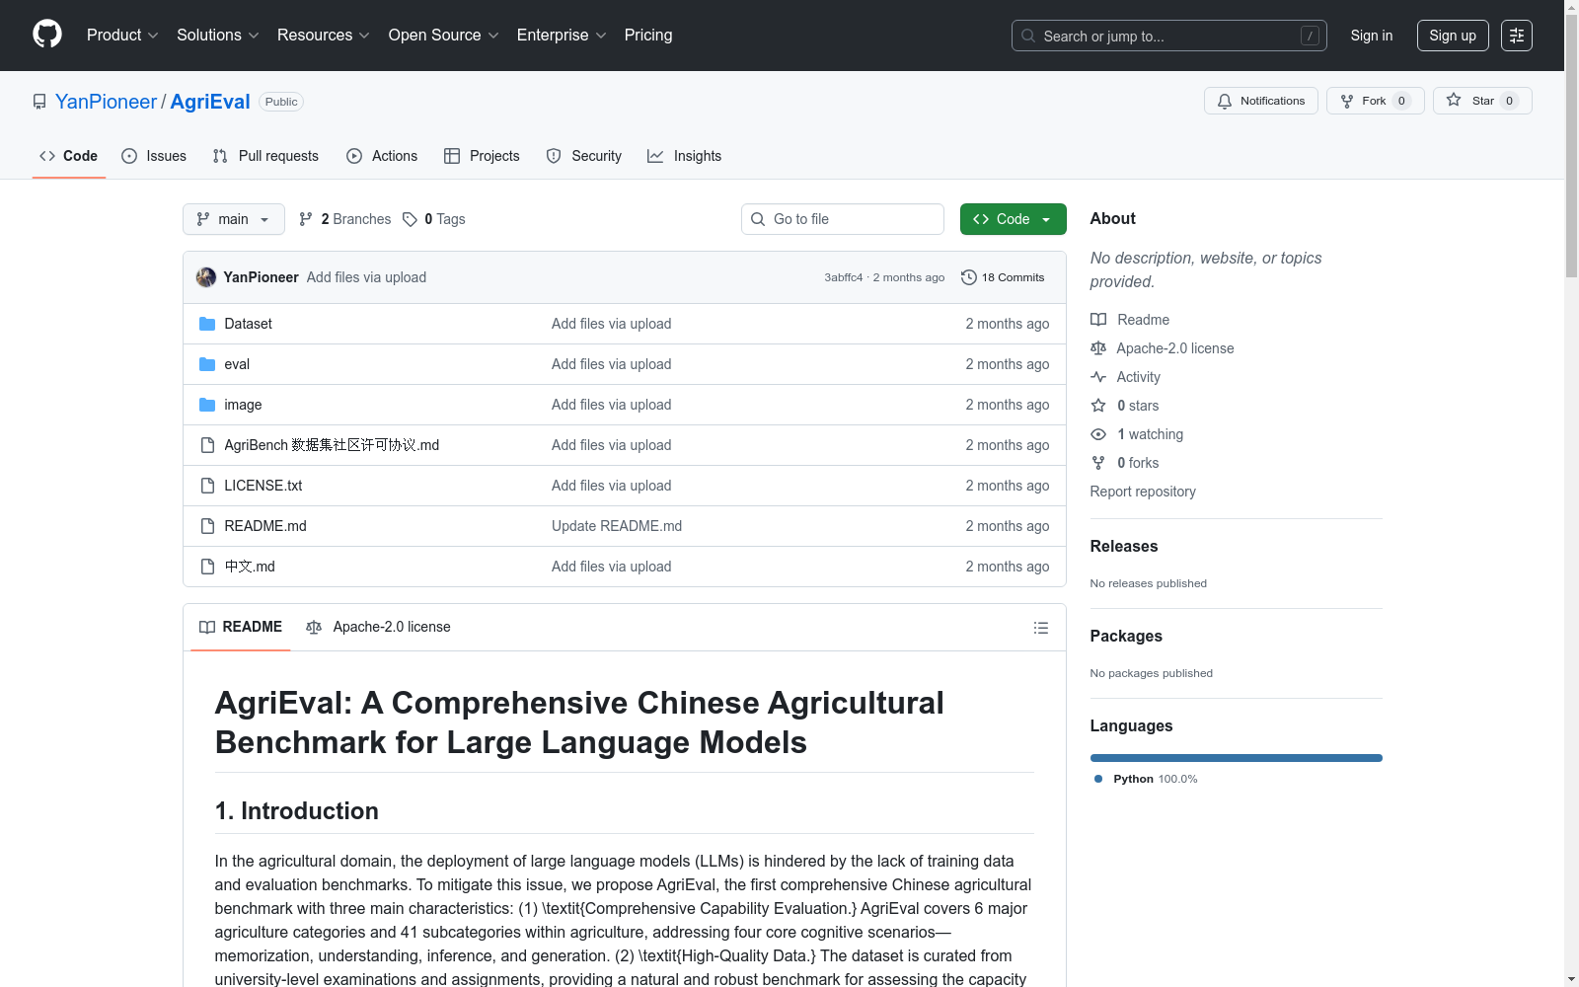The height and width of the screenshot is (987, 1579).
Task: Switch to the Insights tab
Action: point(685,156)
